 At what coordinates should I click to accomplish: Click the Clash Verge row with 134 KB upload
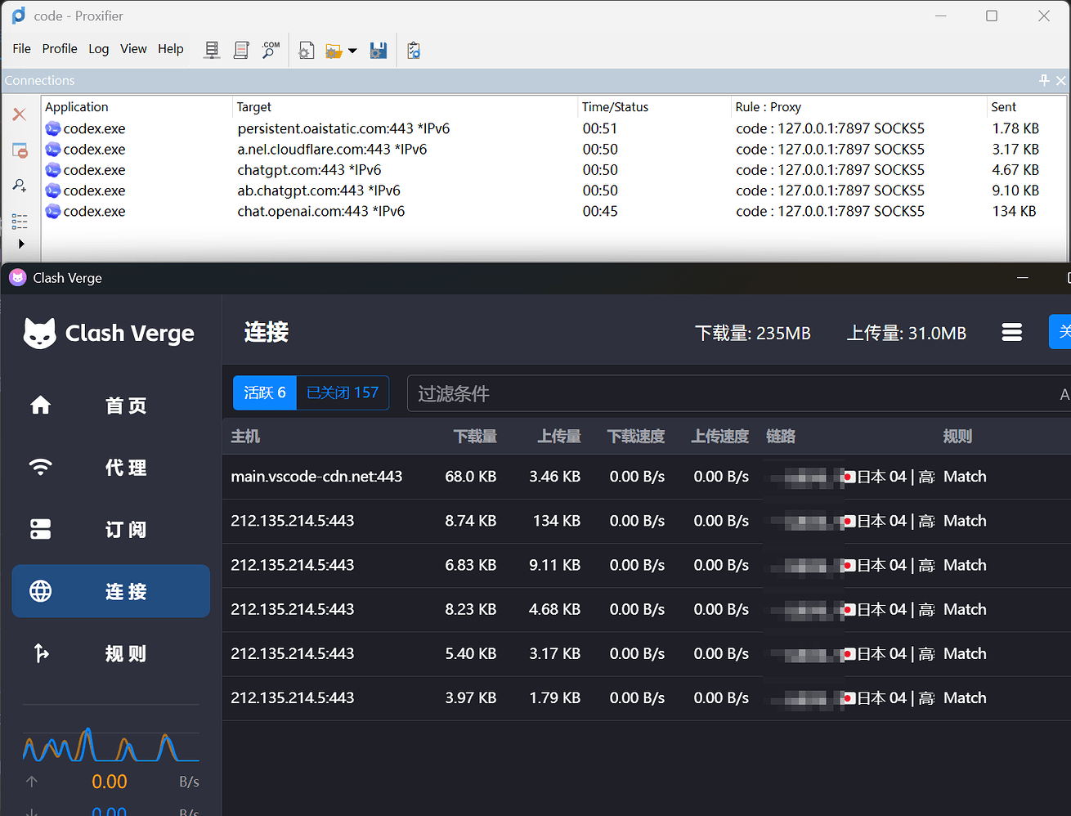tap(647, 521)
